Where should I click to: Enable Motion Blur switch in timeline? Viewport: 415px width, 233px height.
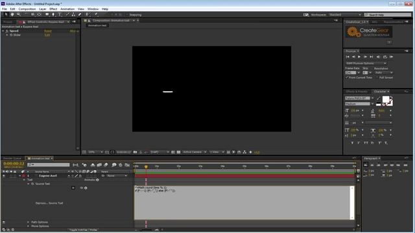(106, 165)
